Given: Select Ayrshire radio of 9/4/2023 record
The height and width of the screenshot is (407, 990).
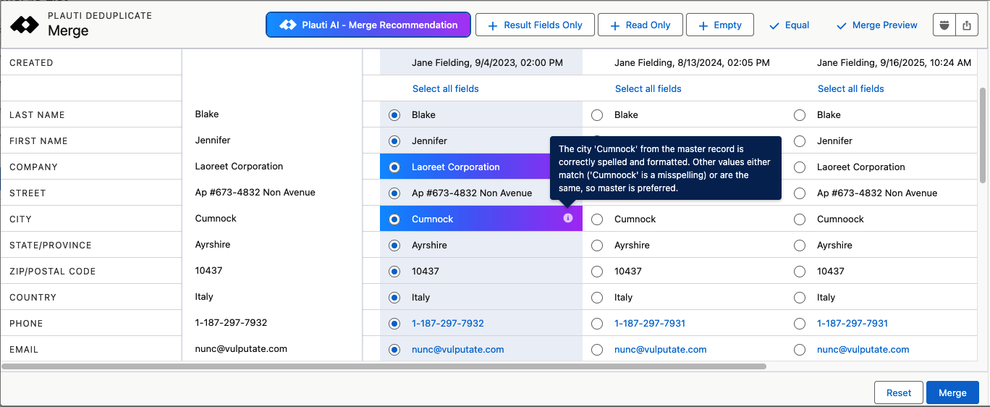Looking at the screenshot, I should point(394,245).
